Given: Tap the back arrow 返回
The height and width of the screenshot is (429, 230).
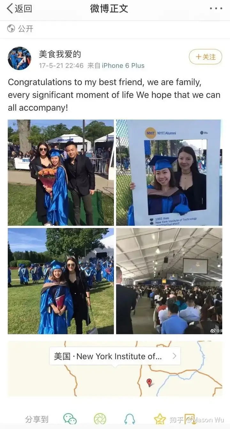Looking at the screenshot, I should tap(19, 9).
